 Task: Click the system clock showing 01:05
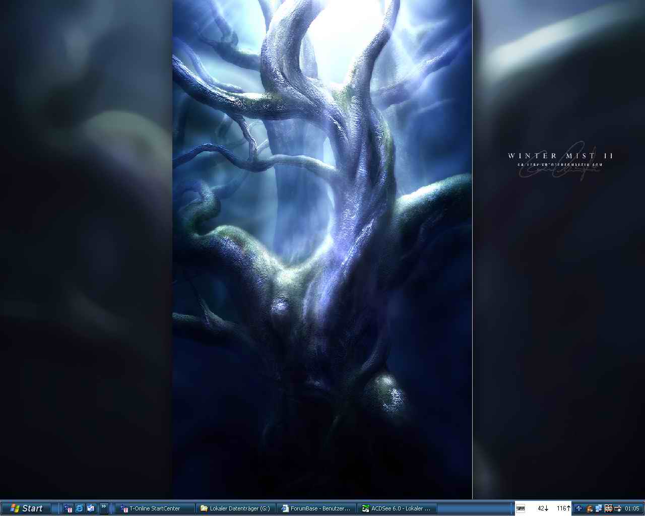click(x=632, y=508)
